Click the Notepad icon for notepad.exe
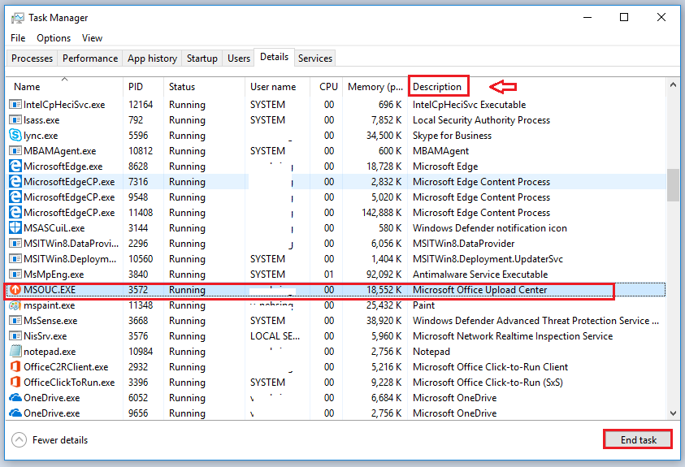This screenshot has width=685, height=467. click(x=15, y=352)
